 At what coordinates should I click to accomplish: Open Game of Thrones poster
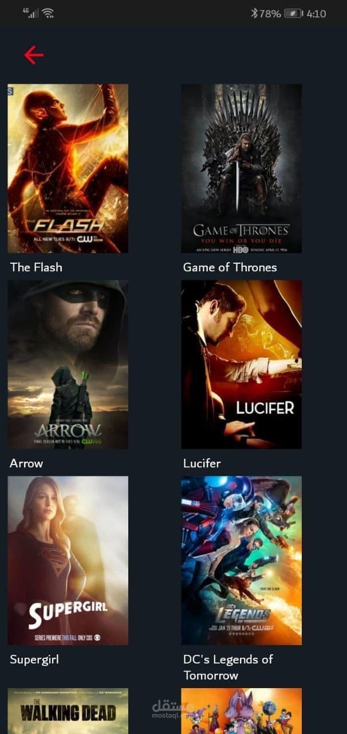click(x=241, y=169)
